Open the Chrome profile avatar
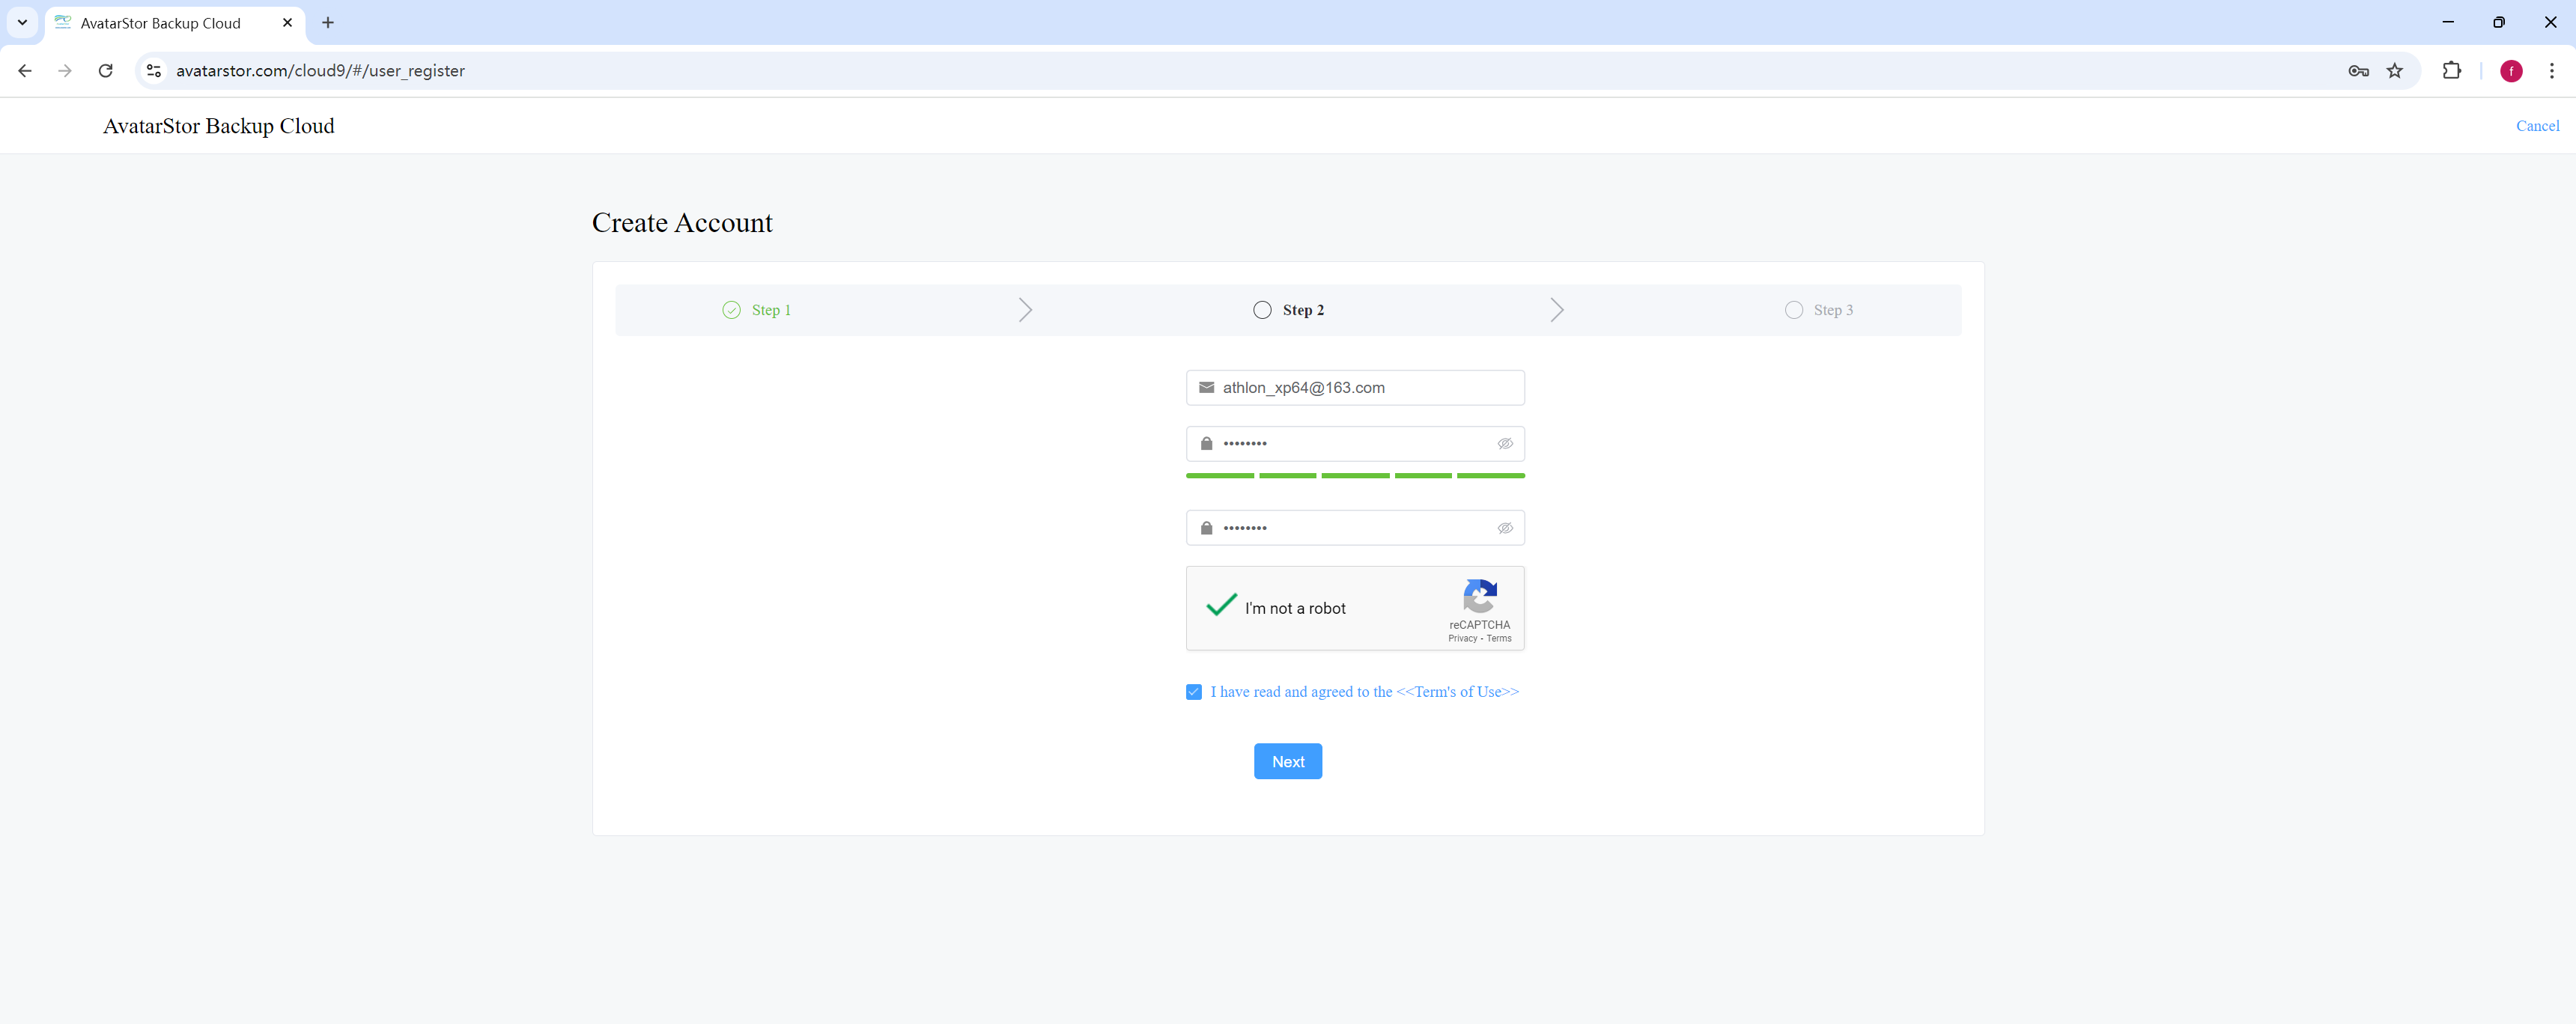Image resolution: width=2576 pixels, height=1024 pixels. [x=2510, y=71]
